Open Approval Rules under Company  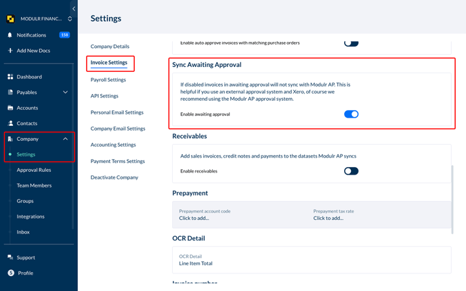click(34, 170)
